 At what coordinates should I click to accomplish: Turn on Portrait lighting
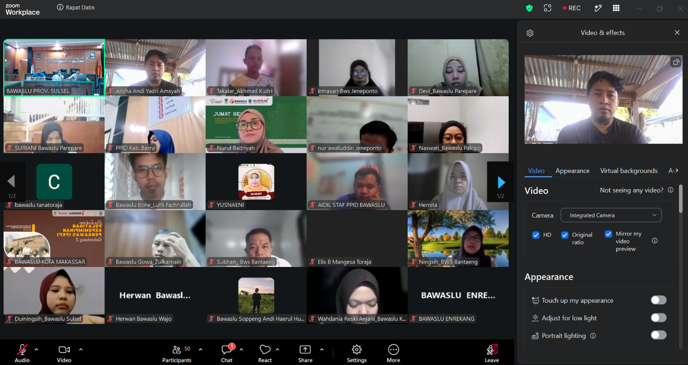[x=658, y=335]
